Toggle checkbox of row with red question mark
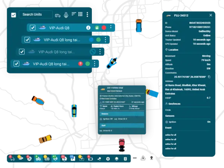Viewport: 224px width, 168px height. 16,64
